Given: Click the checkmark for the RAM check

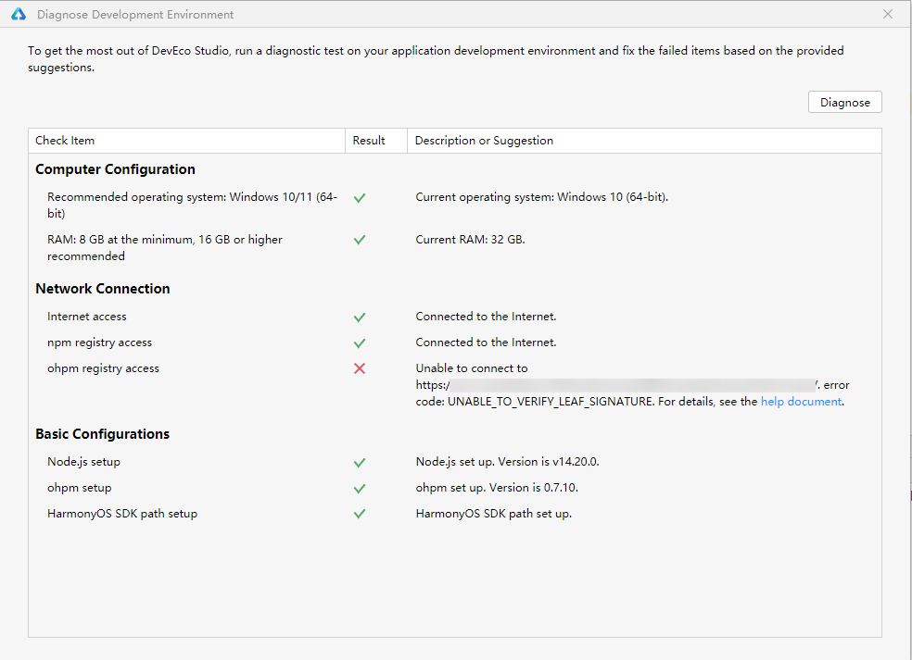Looking at the screenshot, I should (359, 240).
